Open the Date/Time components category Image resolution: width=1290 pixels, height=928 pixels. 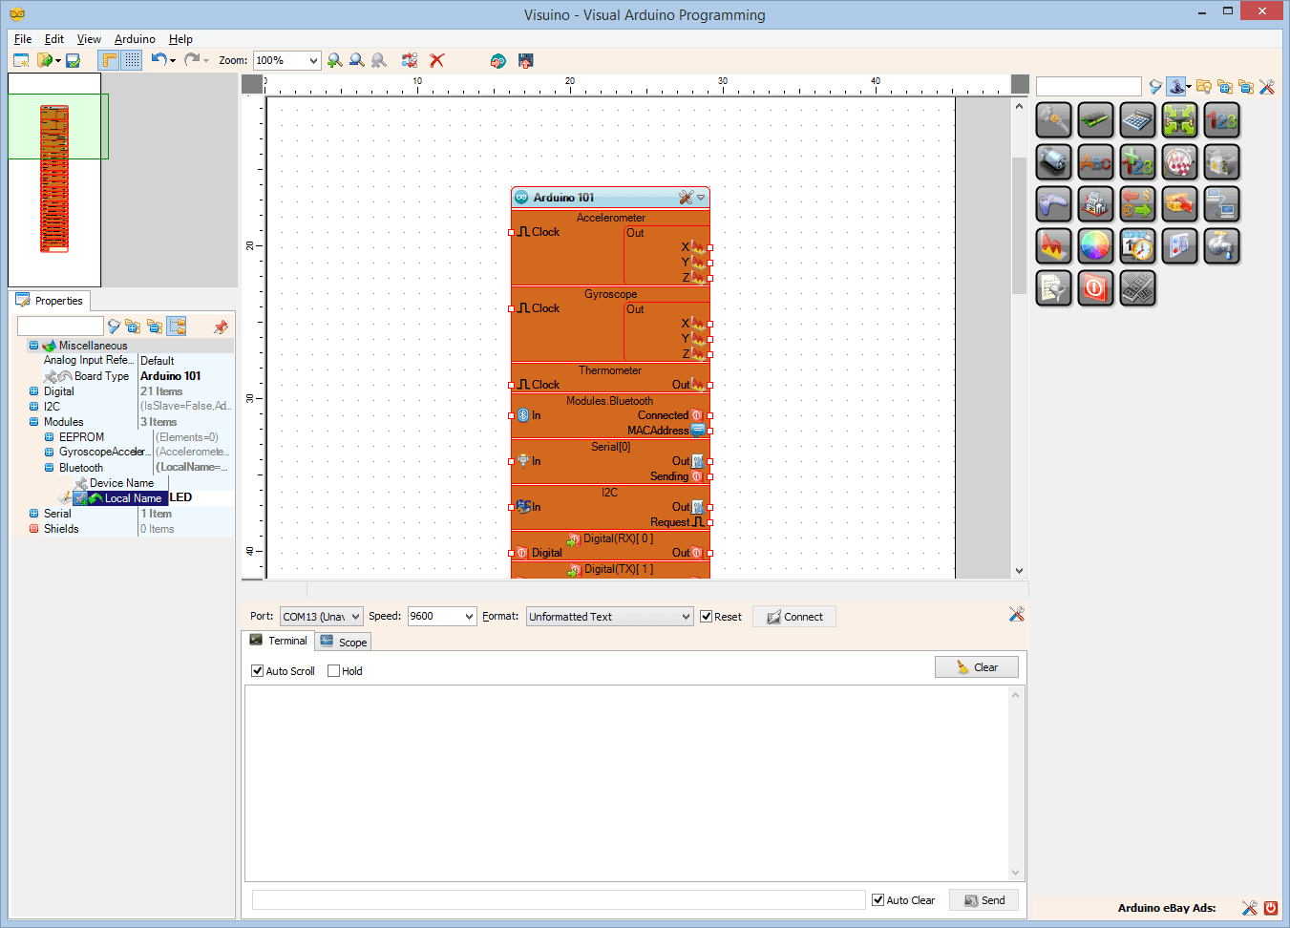coord(1137,245)
